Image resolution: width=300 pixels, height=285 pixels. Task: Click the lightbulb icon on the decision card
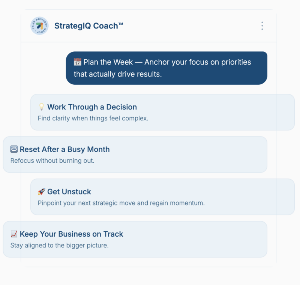point(42,107)
